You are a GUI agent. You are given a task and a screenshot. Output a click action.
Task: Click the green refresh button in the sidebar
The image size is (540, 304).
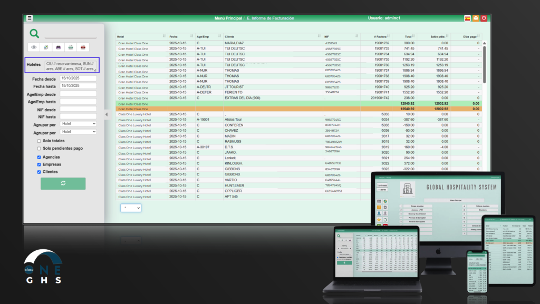tap(63, 183)
